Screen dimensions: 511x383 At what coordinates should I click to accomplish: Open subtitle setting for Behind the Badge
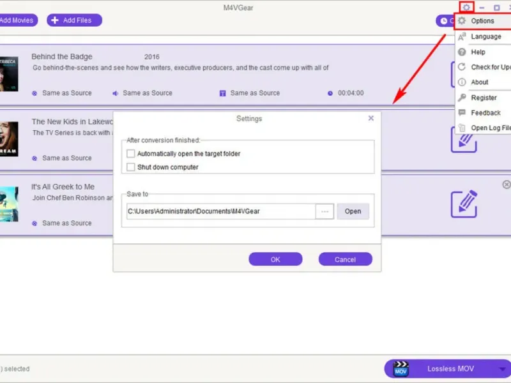250,93
